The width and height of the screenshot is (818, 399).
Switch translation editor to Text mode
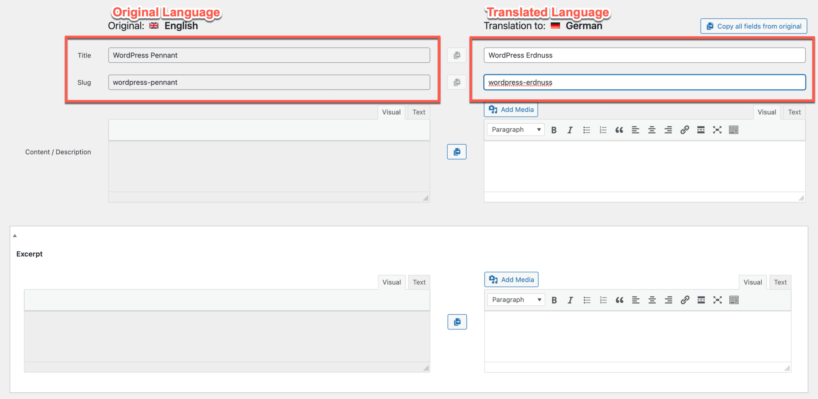click(794, 112)
